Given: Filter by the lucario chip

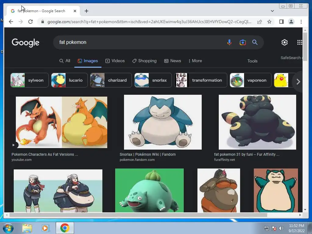Looking at the screenshot, I should coord(69,80).
